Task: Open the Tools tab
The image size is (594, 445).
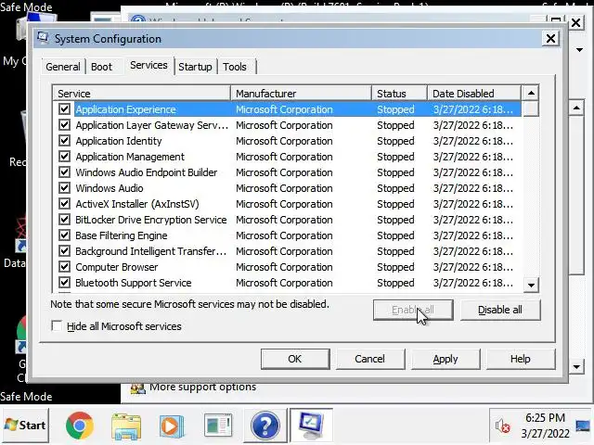Action: tap(235, 67)
